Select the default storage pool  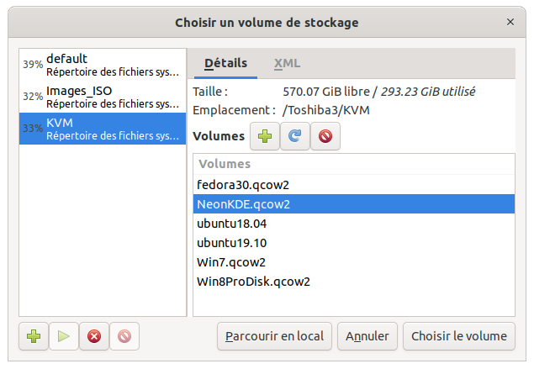(x=103, y=65)
